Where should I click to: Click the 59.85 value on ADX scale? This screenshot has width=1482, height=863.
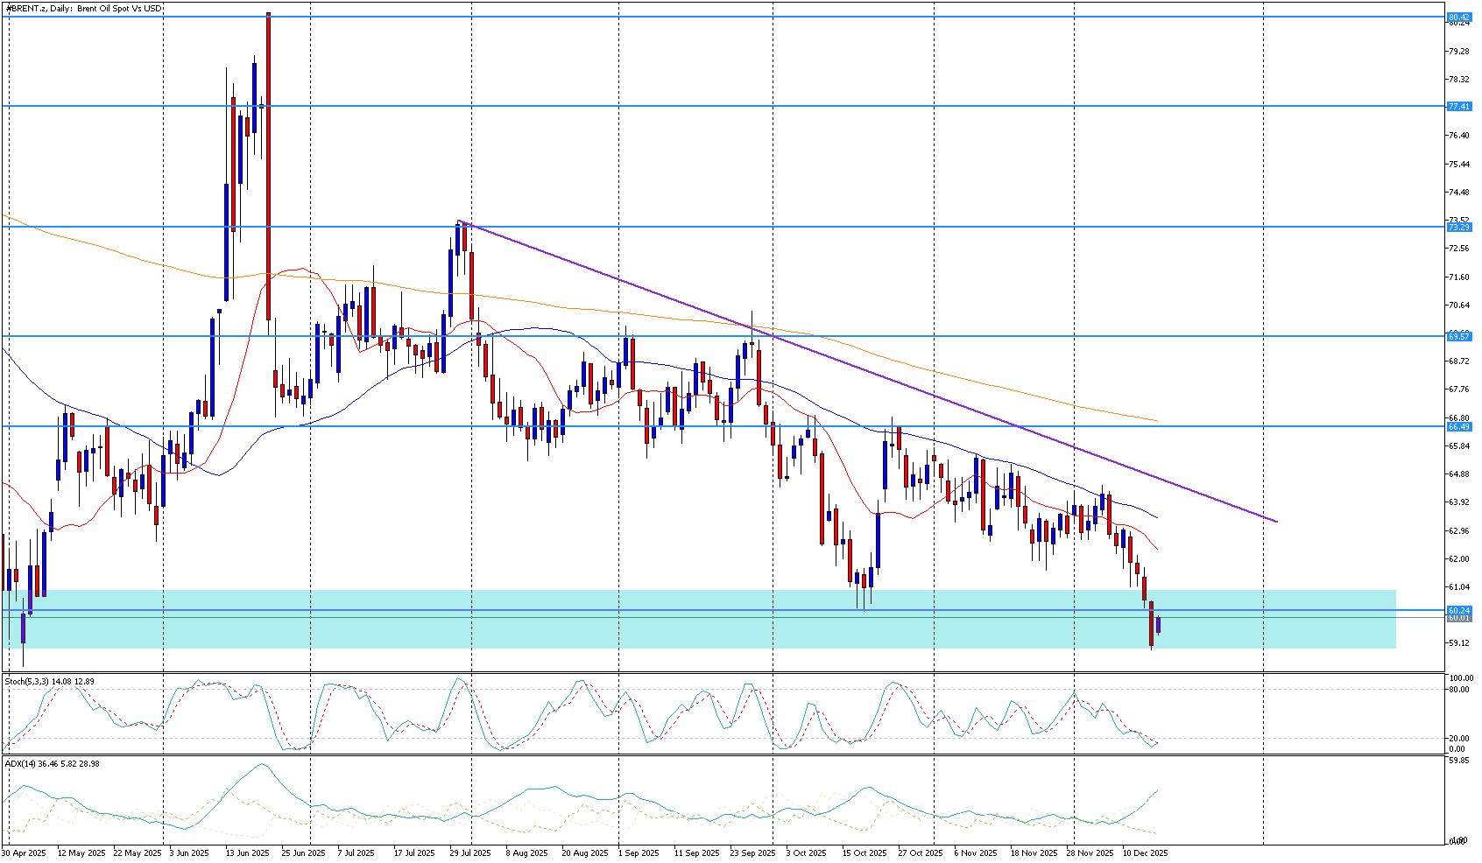(x=1458, y=761)
